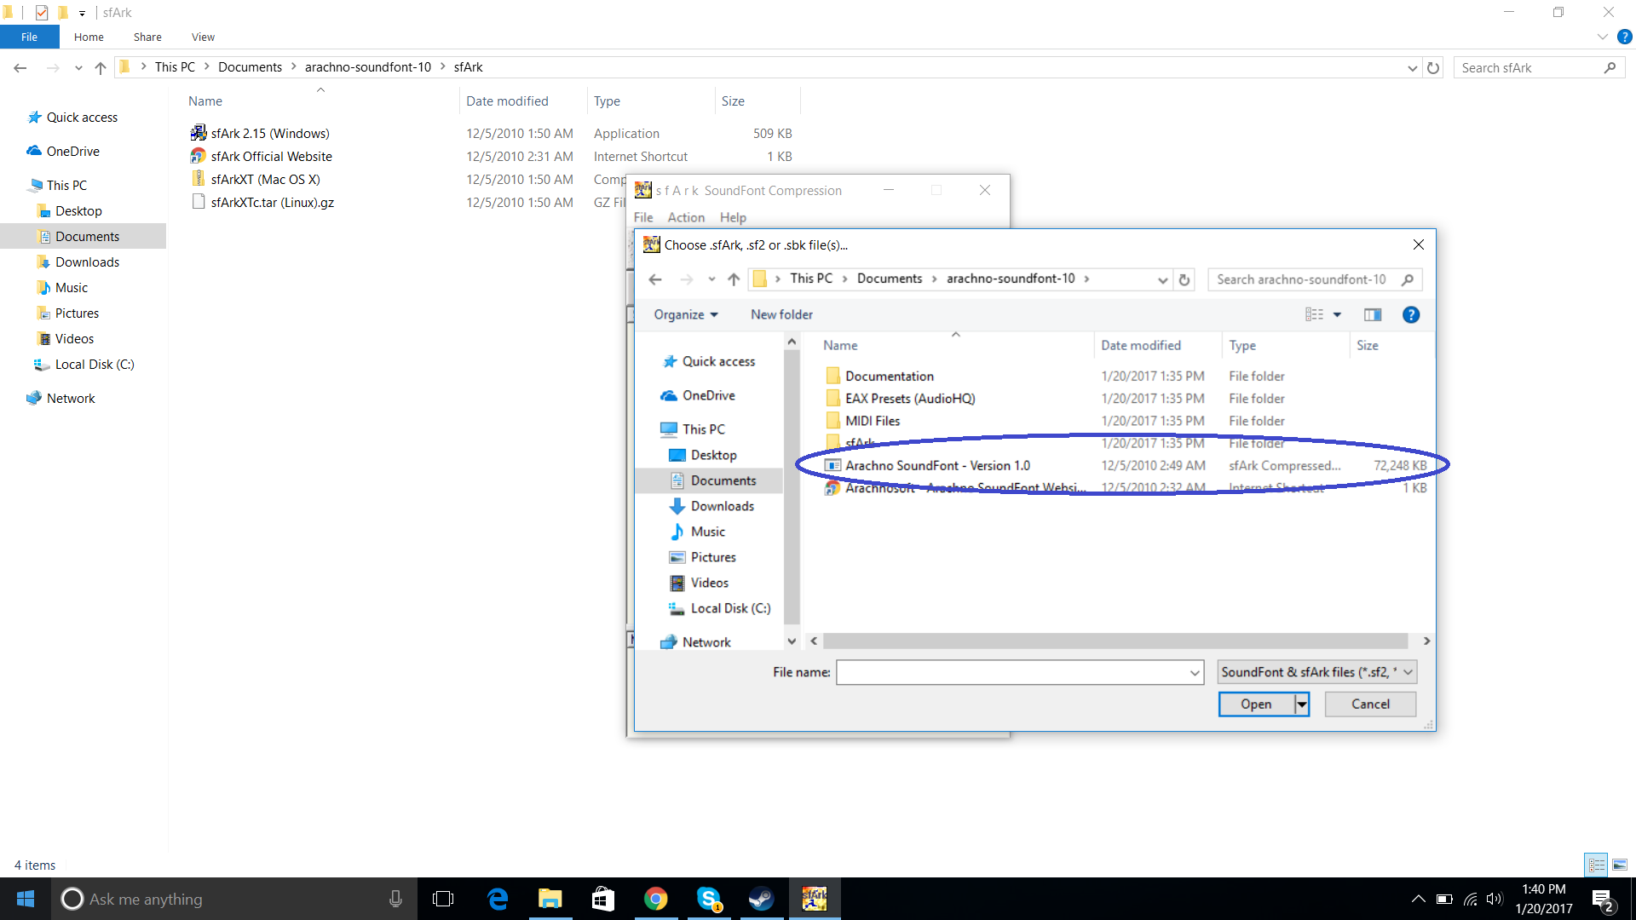Click the dialog refresh icon

click(x=1184, y=279)
